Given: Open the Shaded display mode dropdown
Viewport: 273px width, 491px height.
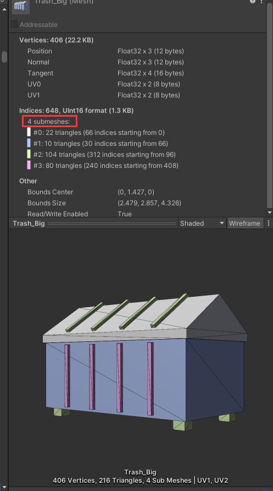Looking at the screenshot, I should [x=202, y=223].
